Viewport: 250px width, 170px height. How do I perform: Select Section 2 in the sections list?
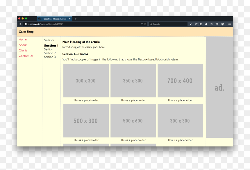pos(50,53)
